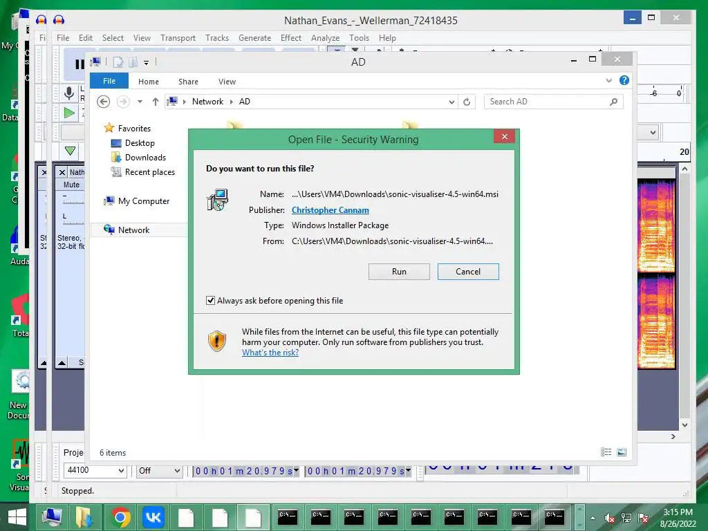Open the Home ribbon tab
This screenshot has height=531, width=708.
click(x=149, y=82)
